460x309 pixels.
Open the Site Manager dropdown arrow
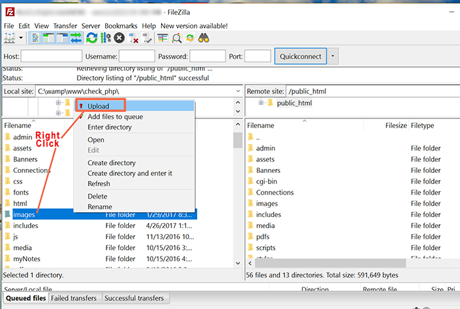click(x=21, y=38)
